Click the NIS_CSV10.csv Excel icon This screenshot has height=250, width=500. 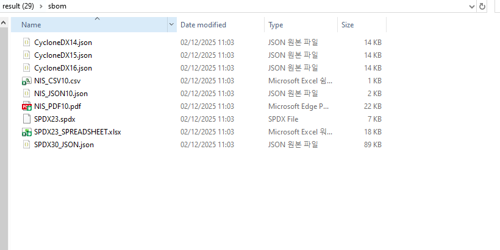tap(26, 81)
